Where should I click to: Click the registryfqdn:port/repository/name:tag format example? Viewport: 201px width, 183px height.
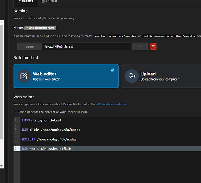click(x=169, y=36)
